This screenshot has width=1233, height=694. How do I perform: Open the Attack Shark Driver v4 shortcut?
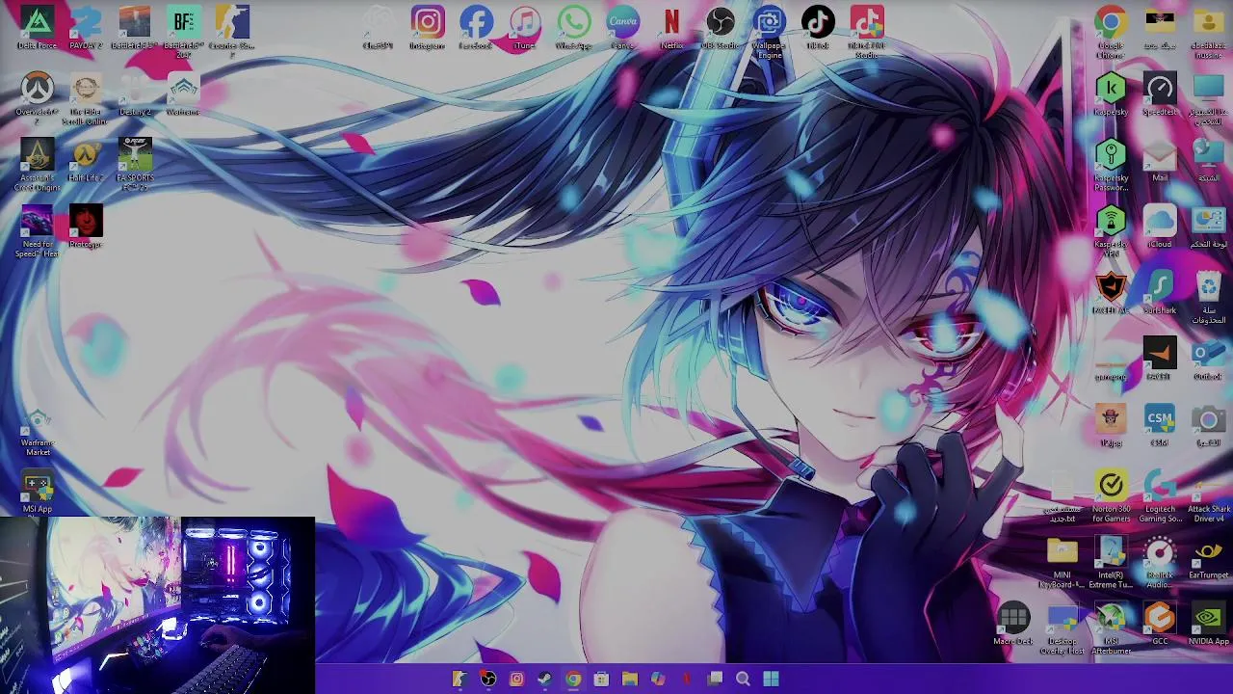coord(1208,496)
